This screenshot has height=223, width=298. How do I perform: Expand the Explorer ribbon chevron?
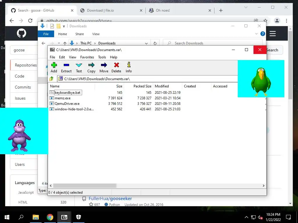256,34
